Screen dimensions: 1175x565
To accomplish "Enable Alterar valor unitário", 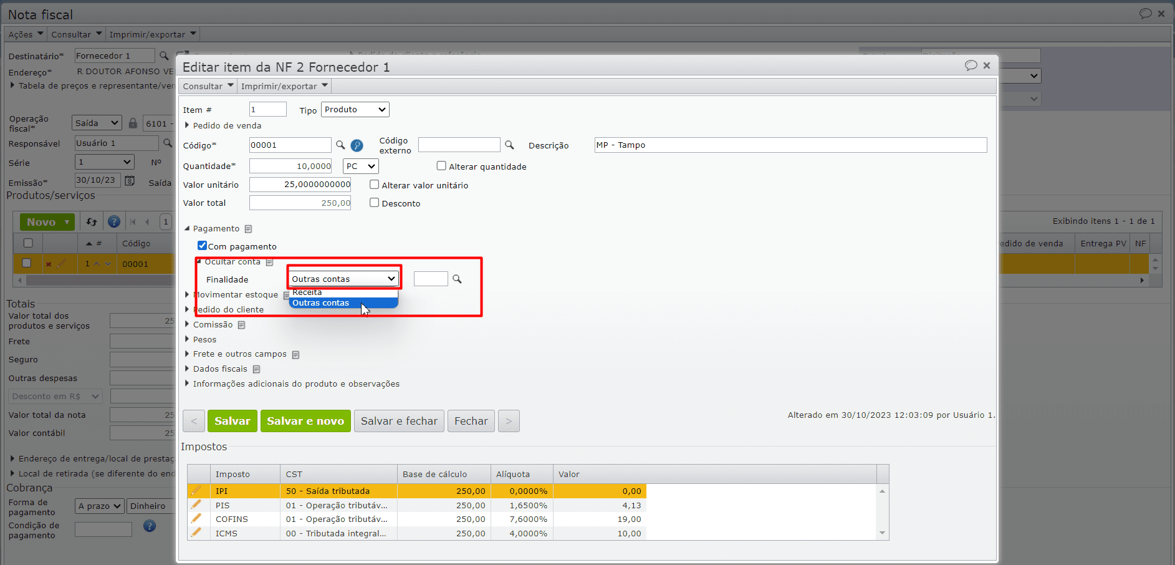I will tap(374, 185).
